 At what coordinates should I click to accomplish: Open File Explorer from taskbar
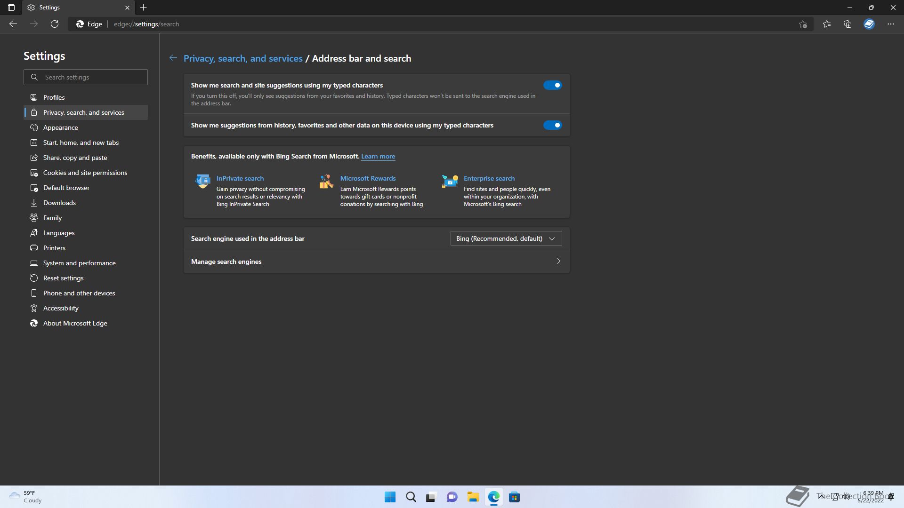pos(473,497)
